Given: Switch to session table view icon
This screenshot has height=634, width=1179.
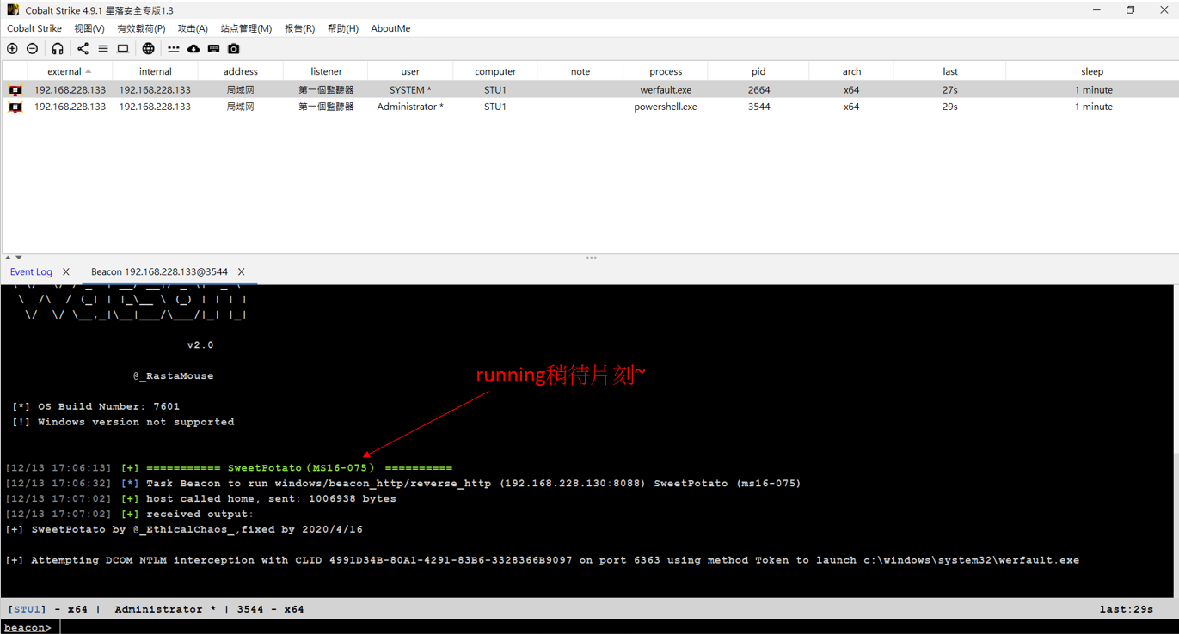Looking at the screenshot, I should tap(103, 49).
